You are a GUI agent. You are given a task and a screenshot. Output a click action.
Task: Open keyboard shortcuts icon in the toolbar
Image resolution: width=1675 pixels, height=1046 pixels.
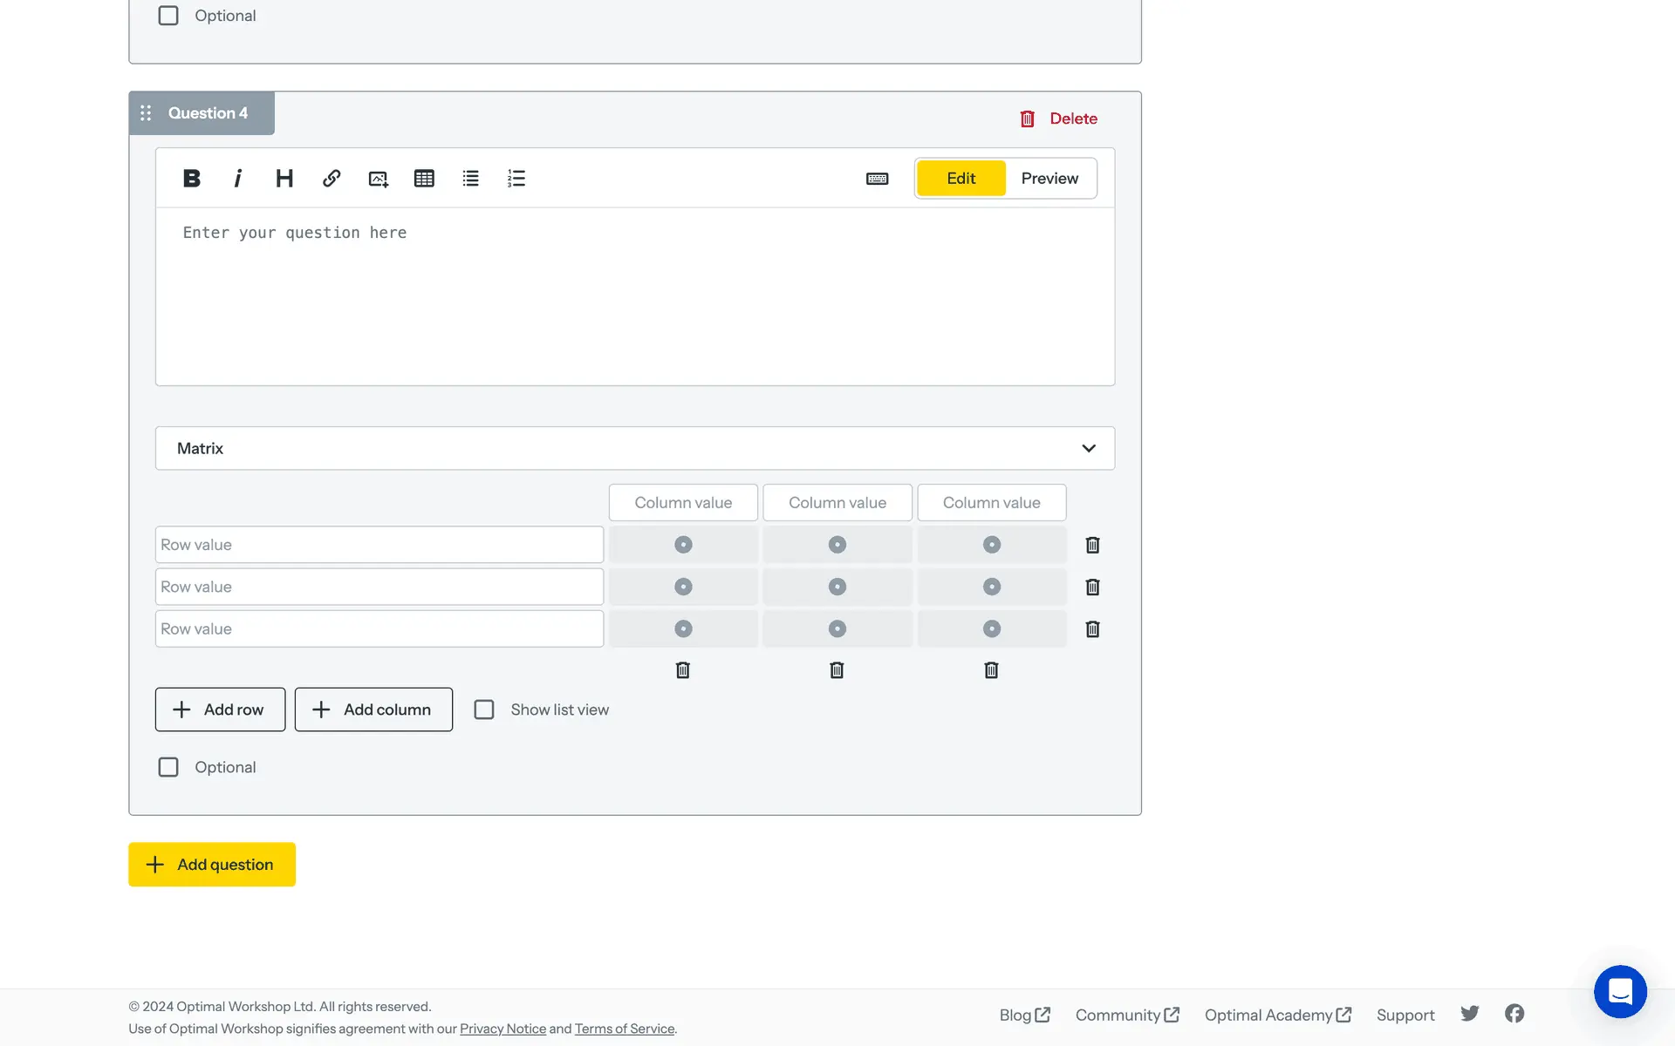877,179
